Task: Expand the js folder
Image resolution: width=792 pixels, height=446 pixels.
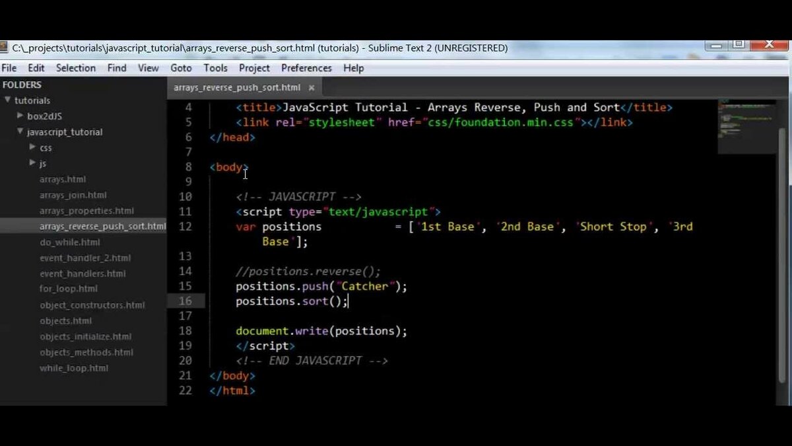Action: point(33,163)
